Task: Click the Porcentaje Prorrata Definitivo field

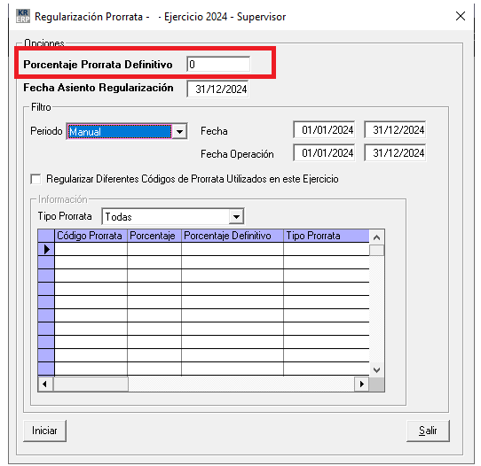Action: point(218,65)
